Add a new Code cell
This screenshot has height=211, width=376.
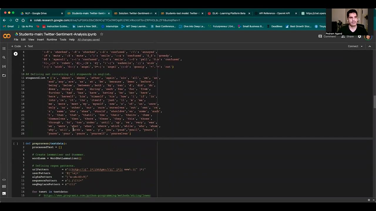tap(16, 46)
